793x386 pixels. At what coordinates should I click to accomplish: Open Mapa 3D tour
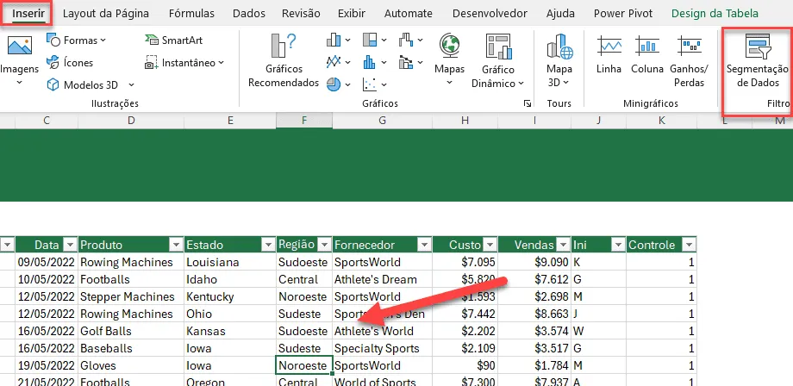tap(559, 59)
